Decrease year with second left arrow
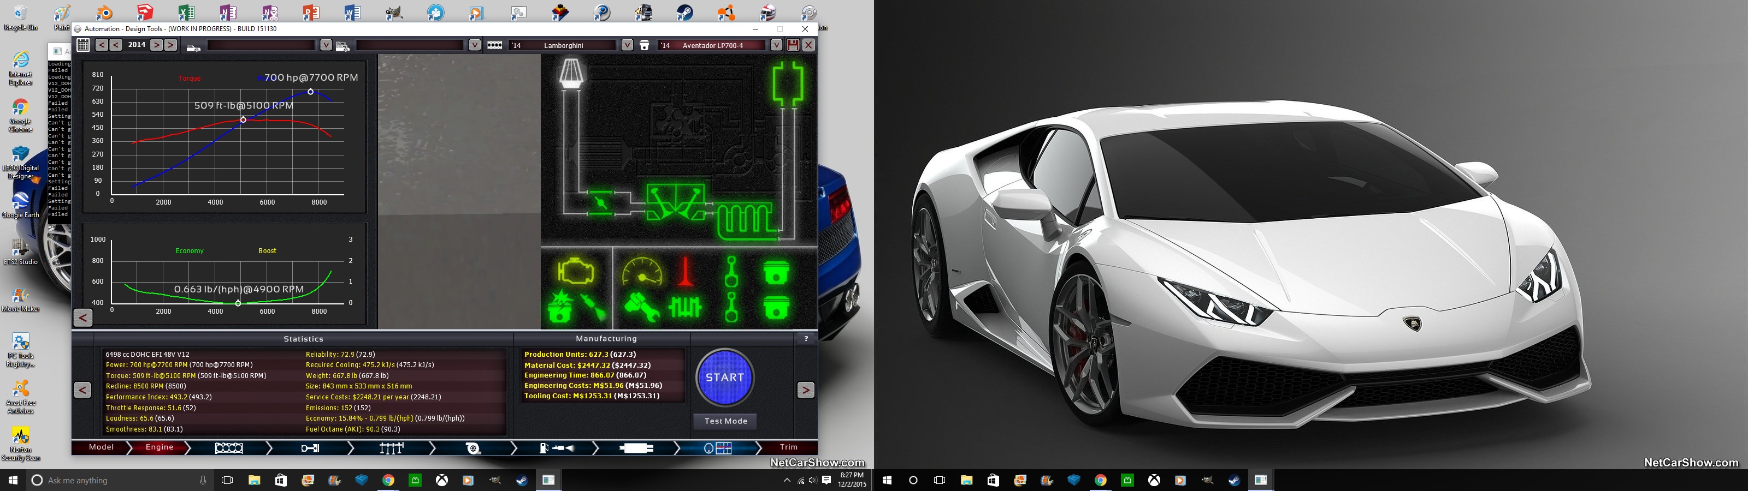Screen dimensions: 1748x491 click(116, 45)
